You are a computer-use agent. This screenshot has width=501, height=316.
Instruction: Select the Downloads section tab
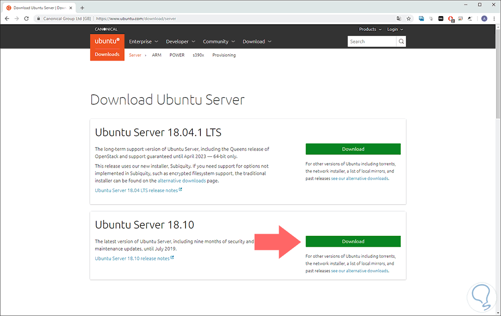(107, 54)
